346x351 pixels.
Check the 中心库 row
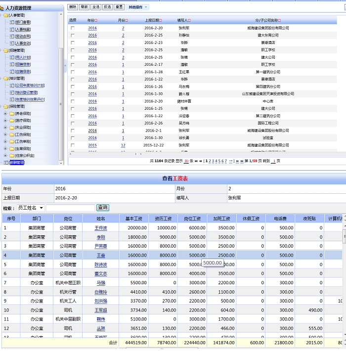tap(73, 101)
